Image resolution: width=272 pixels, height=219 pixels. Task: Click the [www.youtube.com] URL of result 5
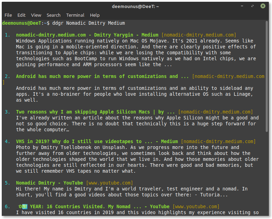(x=109, y=183)
